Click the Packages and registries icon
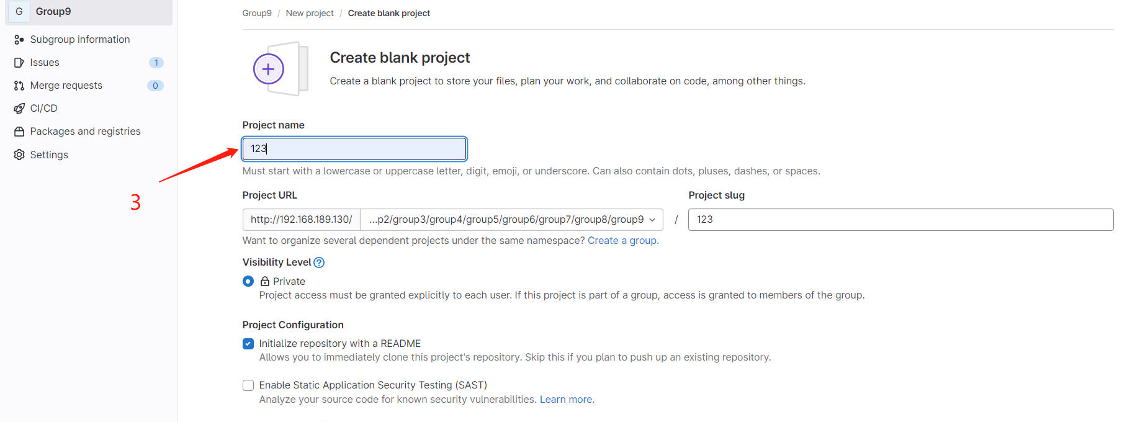Image resolution: width=1140 pixels, height=422 pixels. [19, 132]
